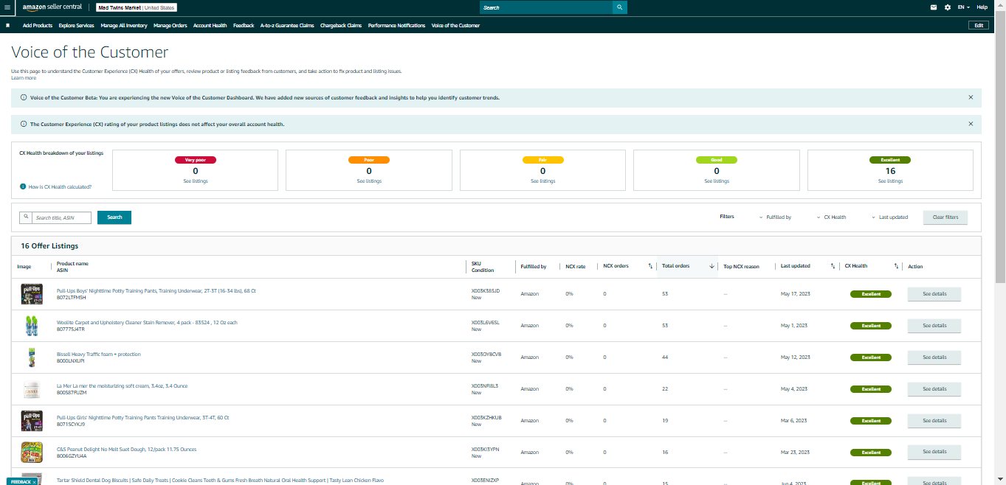This screenshot has width=1006, height=485.
Task: Close the Feedback tab widget
Action: point(35,481)
